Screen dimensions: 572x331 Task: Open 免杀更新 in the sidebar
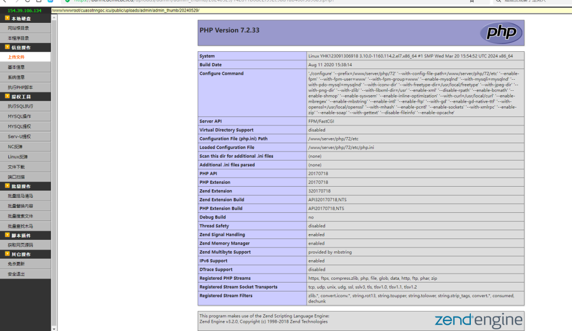pyautogui.click(x=26, y=264)
